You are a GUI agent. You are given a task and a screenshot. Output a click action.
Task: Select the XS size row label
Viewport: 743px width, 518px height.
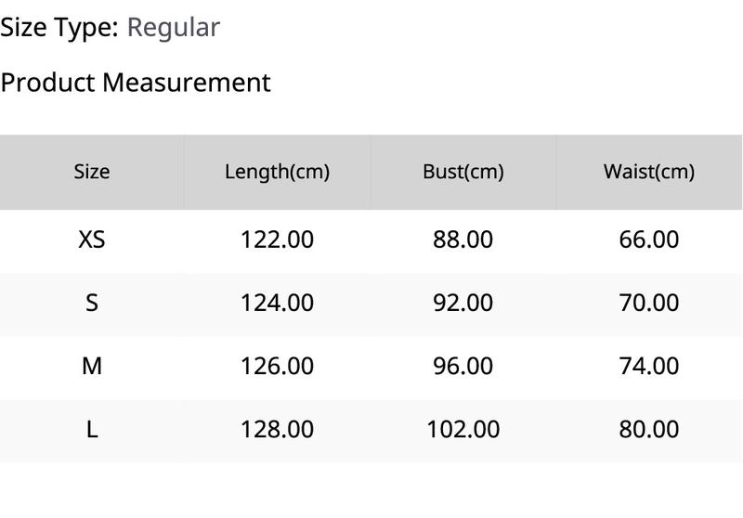click(x=92, y=240)
